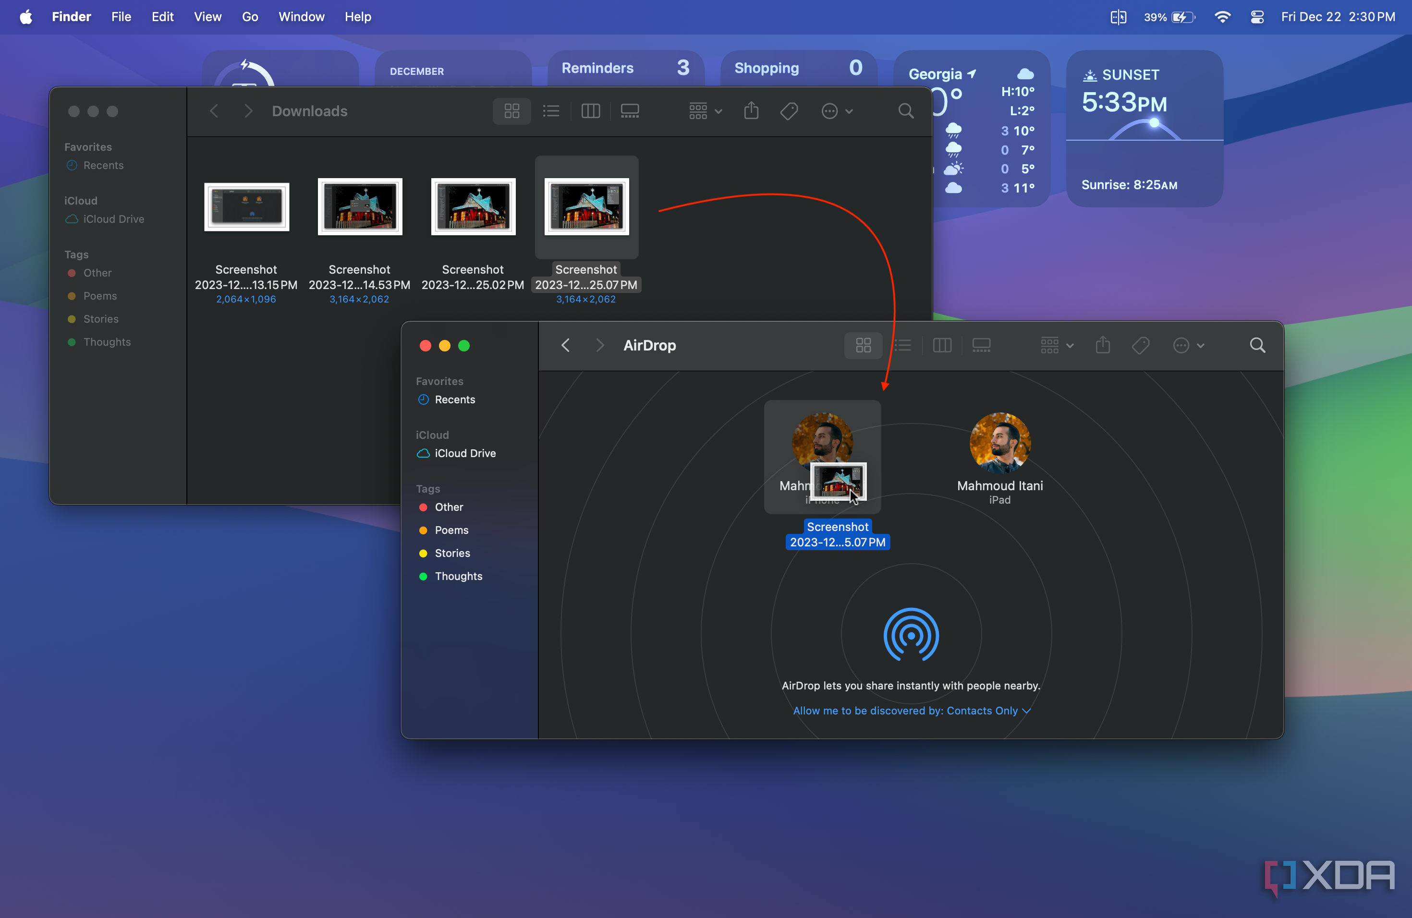Select Stories tag in Downloads window sidebar
Viewport: 1412px width, 918px height.
coord(93,319)
